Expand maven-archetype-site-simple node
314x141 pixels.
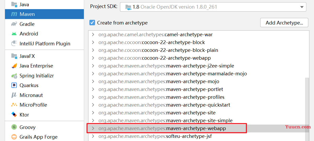pos(93,120)
